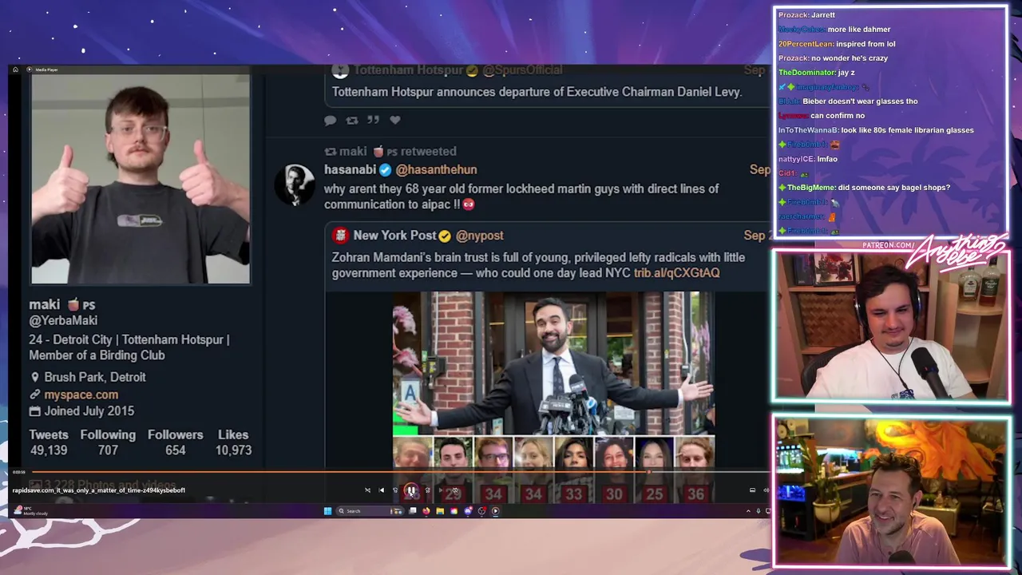Click the 'Joined July 2015' text
Image resolution: width=1022 pixels, height=575 pixels.
tap(89, 411)
